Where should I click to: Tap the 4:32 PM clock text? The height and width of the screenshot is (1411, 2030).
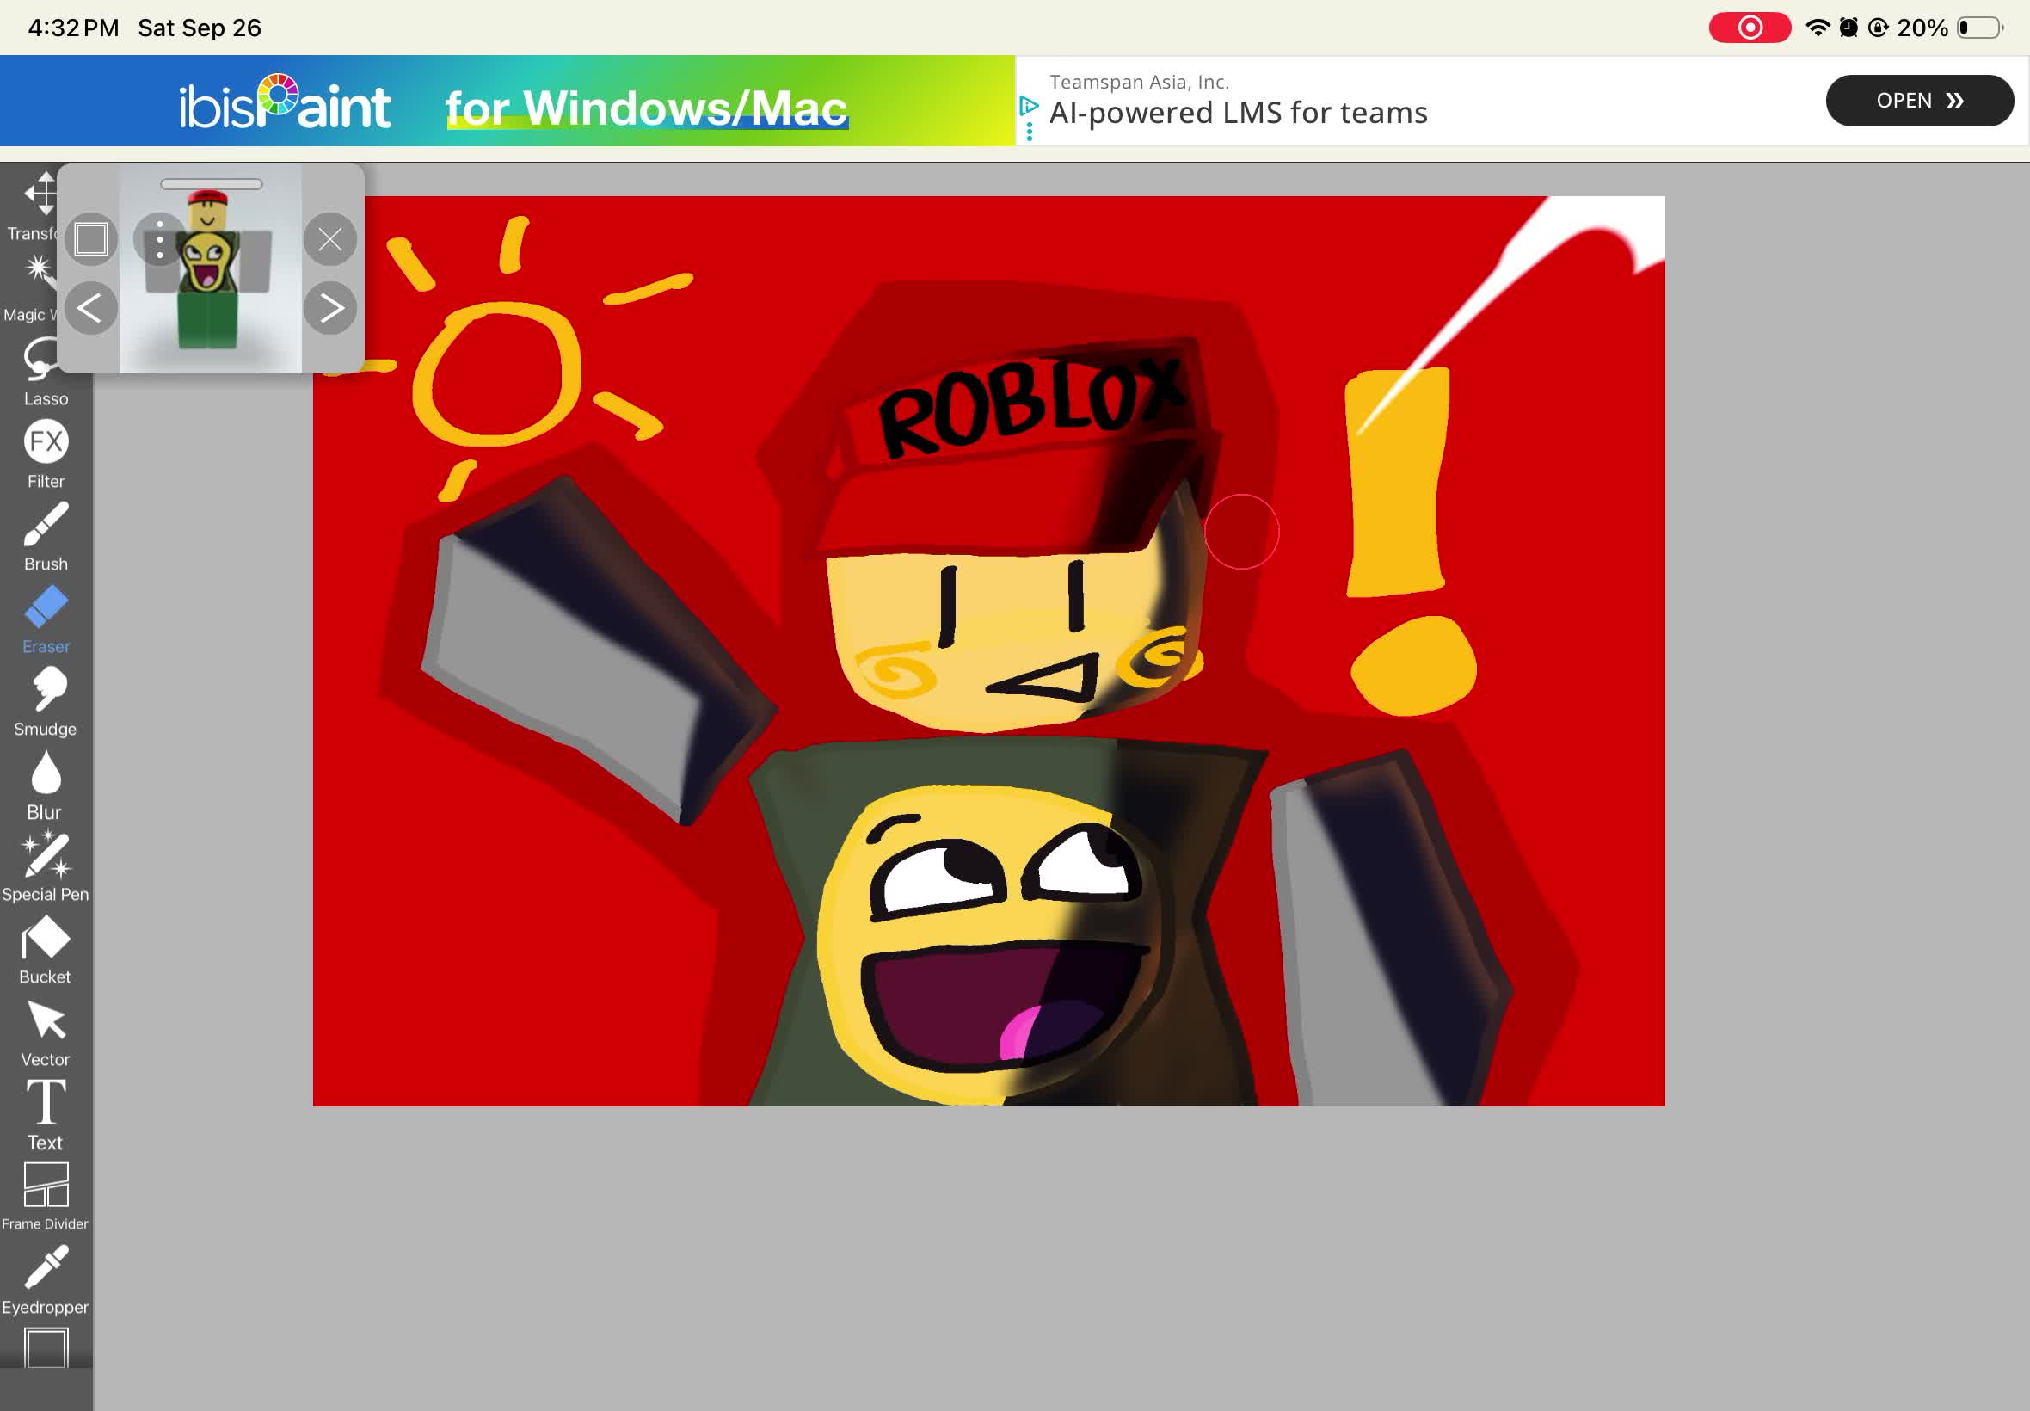pyautogui.click(x=73, y=28)
